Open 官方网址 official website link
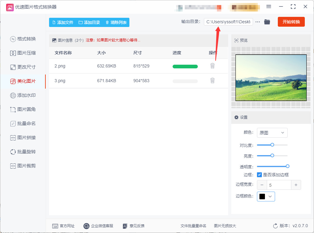The image size is (314, 233). pos(63,226)
